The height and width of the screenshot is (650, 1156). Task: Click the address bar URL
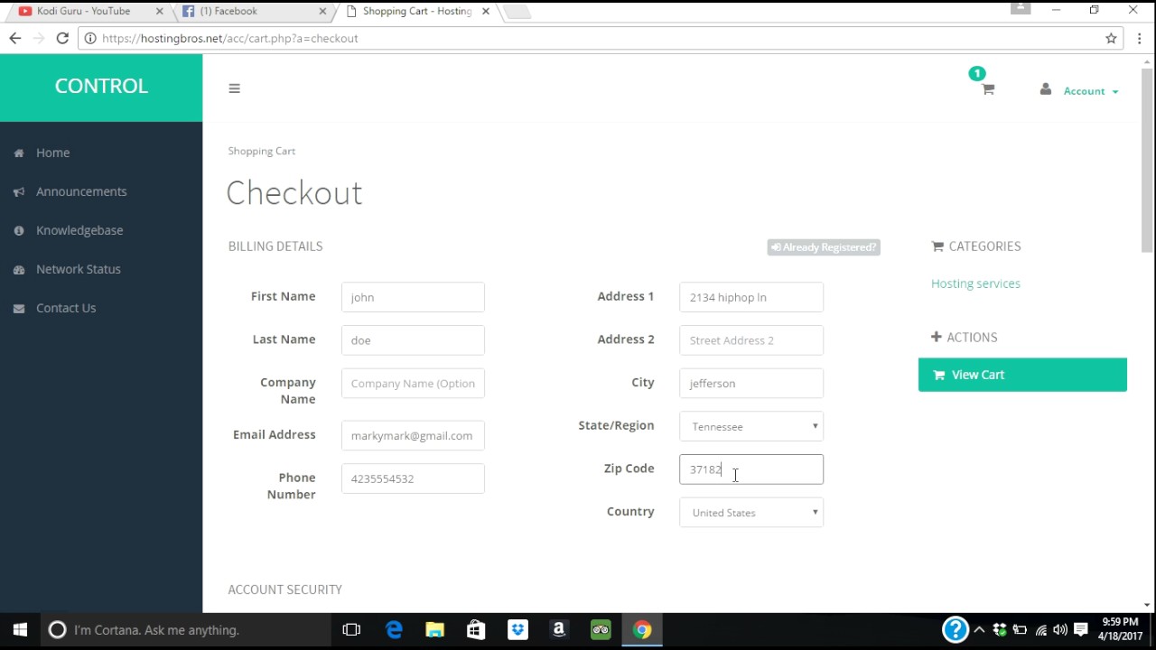tap(230, 38)
